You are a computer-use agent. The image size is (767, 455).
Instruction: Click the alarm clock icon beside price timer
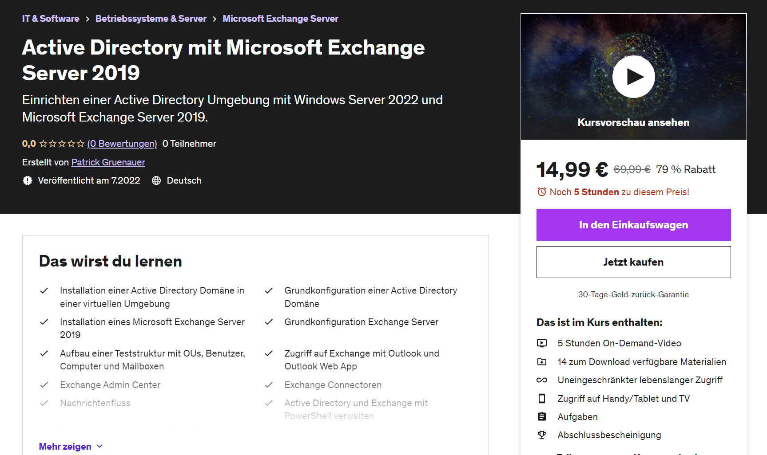[x=541, y=192]
